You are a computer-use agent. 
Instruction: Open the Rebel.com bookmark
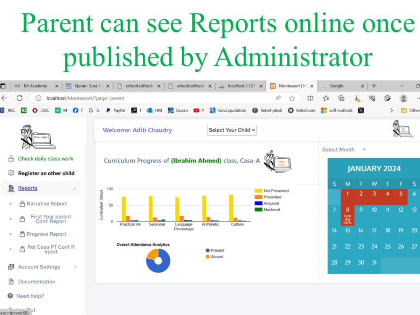[x=302, y=110]
